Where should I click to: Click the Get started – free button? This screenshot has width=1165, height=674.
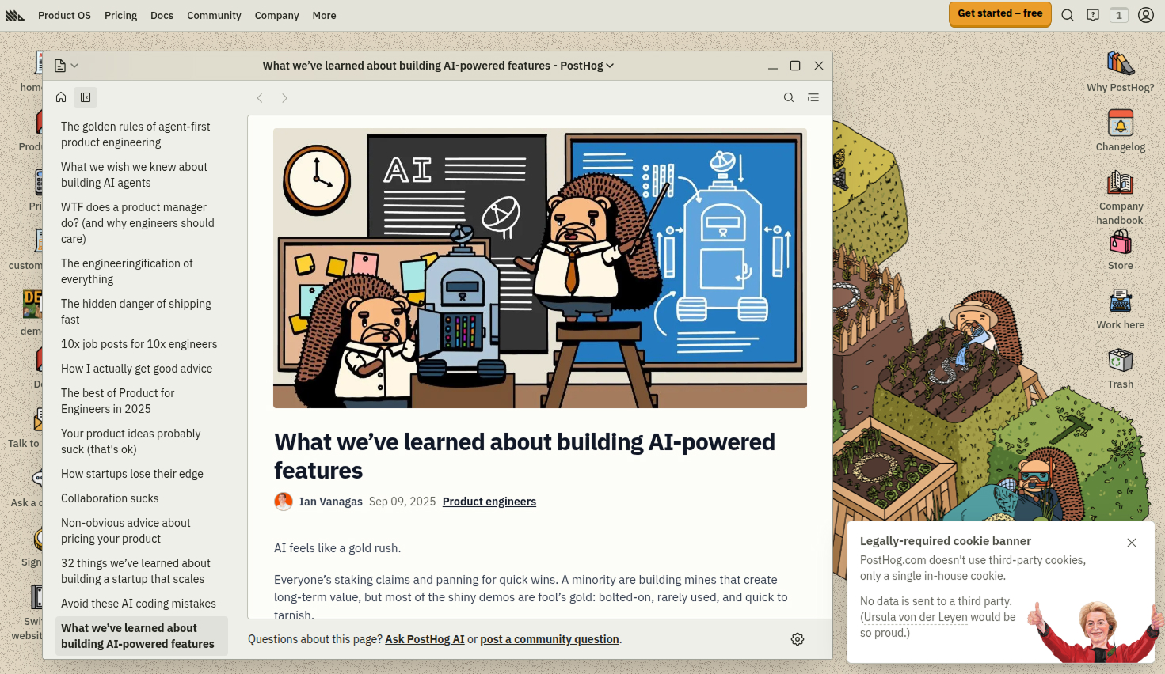[999, 13]
